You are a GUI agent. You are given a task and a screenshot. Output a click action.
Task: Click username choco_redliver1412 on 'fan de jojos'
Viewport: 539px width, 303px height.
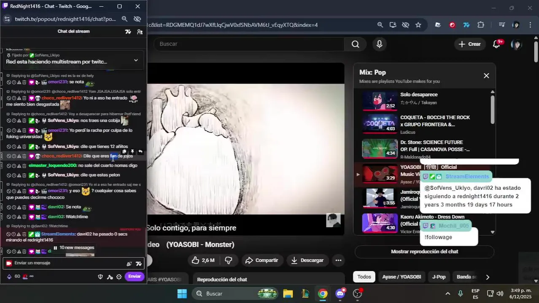click(x=62, y=156)
